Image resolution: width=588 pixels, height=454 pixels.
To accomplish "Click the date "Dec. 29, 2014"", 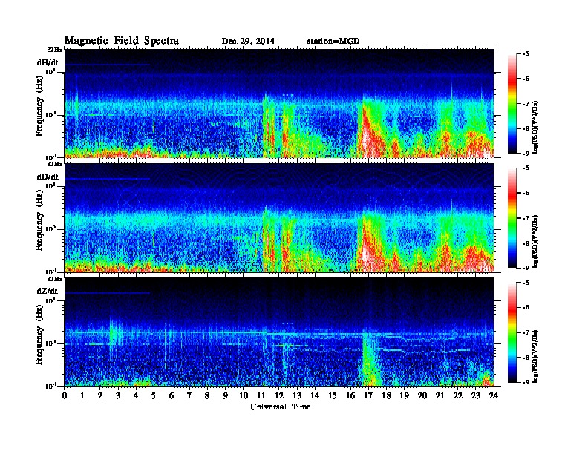I will click(x=248, y=41).
